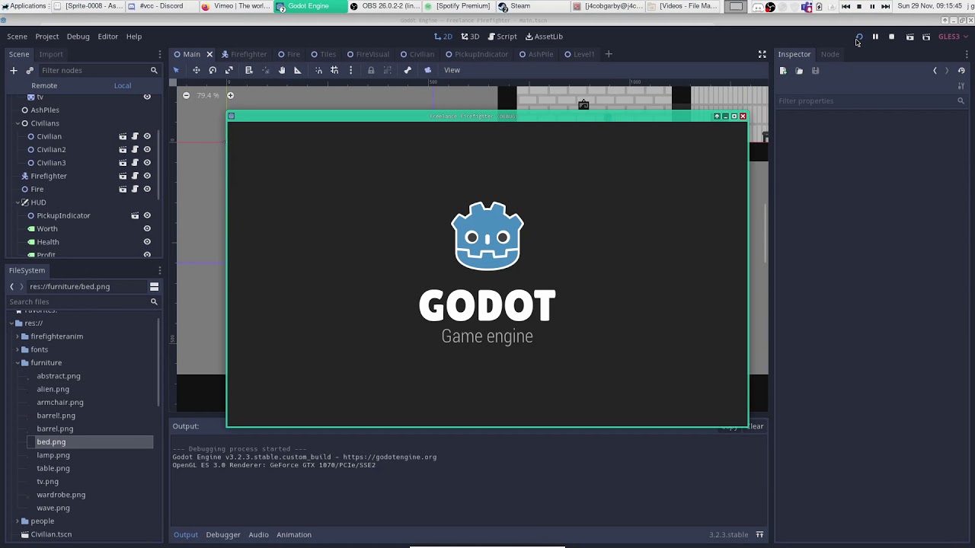
Task: Collapse the Civilians node group
Action: (x=17, y=123)
